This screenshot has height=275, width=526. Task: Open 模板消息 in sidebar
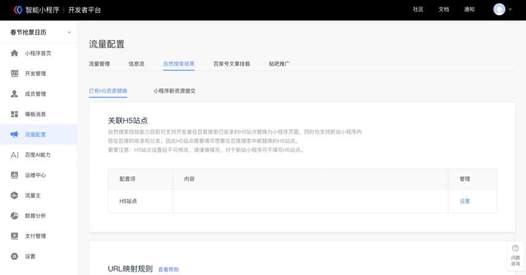(39, 114)
